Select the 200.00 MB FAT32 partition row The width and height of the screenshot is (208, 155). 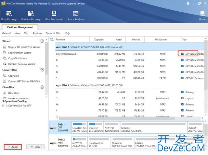point(130,78)
